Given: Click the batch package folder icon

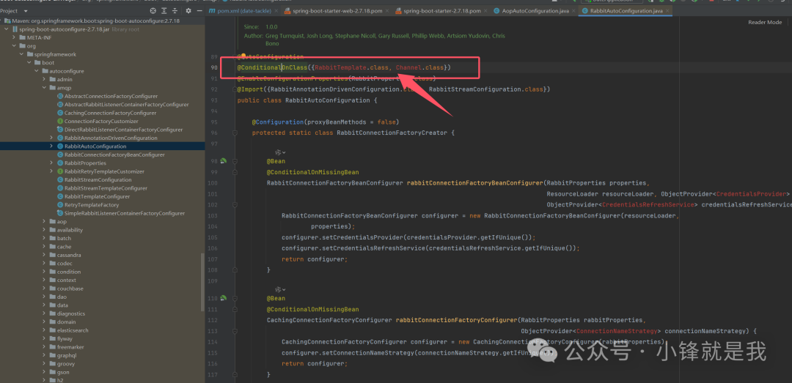Looking at the screenshot, I should pos(52,238).
